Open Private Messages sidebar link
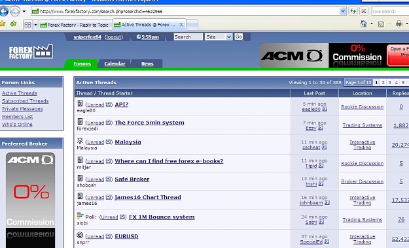The image size is (409, 248). pos(22,109)
